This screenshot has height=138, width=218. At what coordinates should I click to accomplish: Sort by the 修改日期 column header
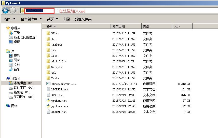point(126,26)
